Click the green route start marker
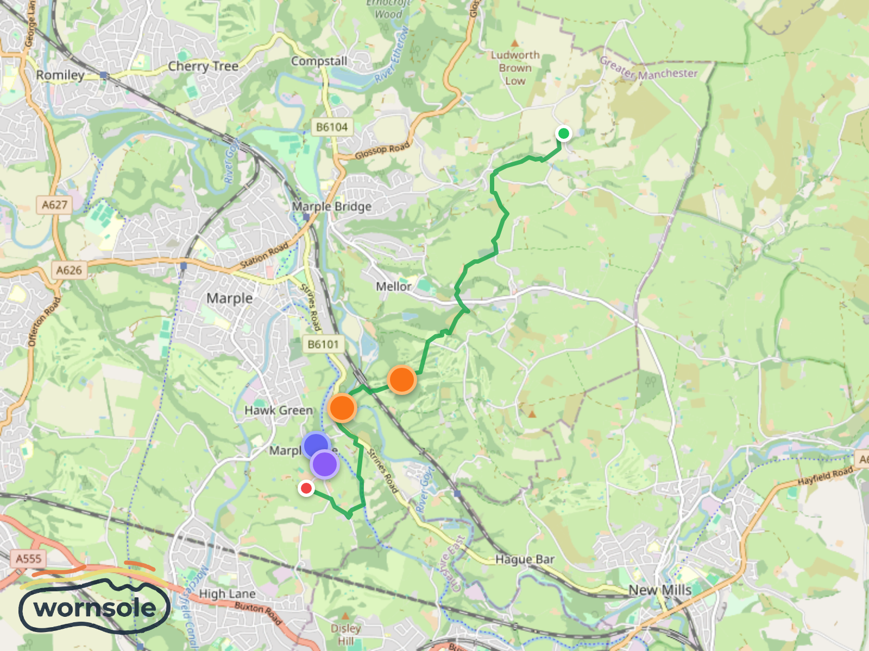This screenshot has height=651, width=869. click(x=564, y=133)
